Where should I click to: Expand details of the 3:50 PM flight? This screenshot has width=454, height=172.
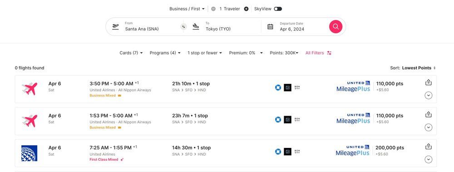(429, 95)
